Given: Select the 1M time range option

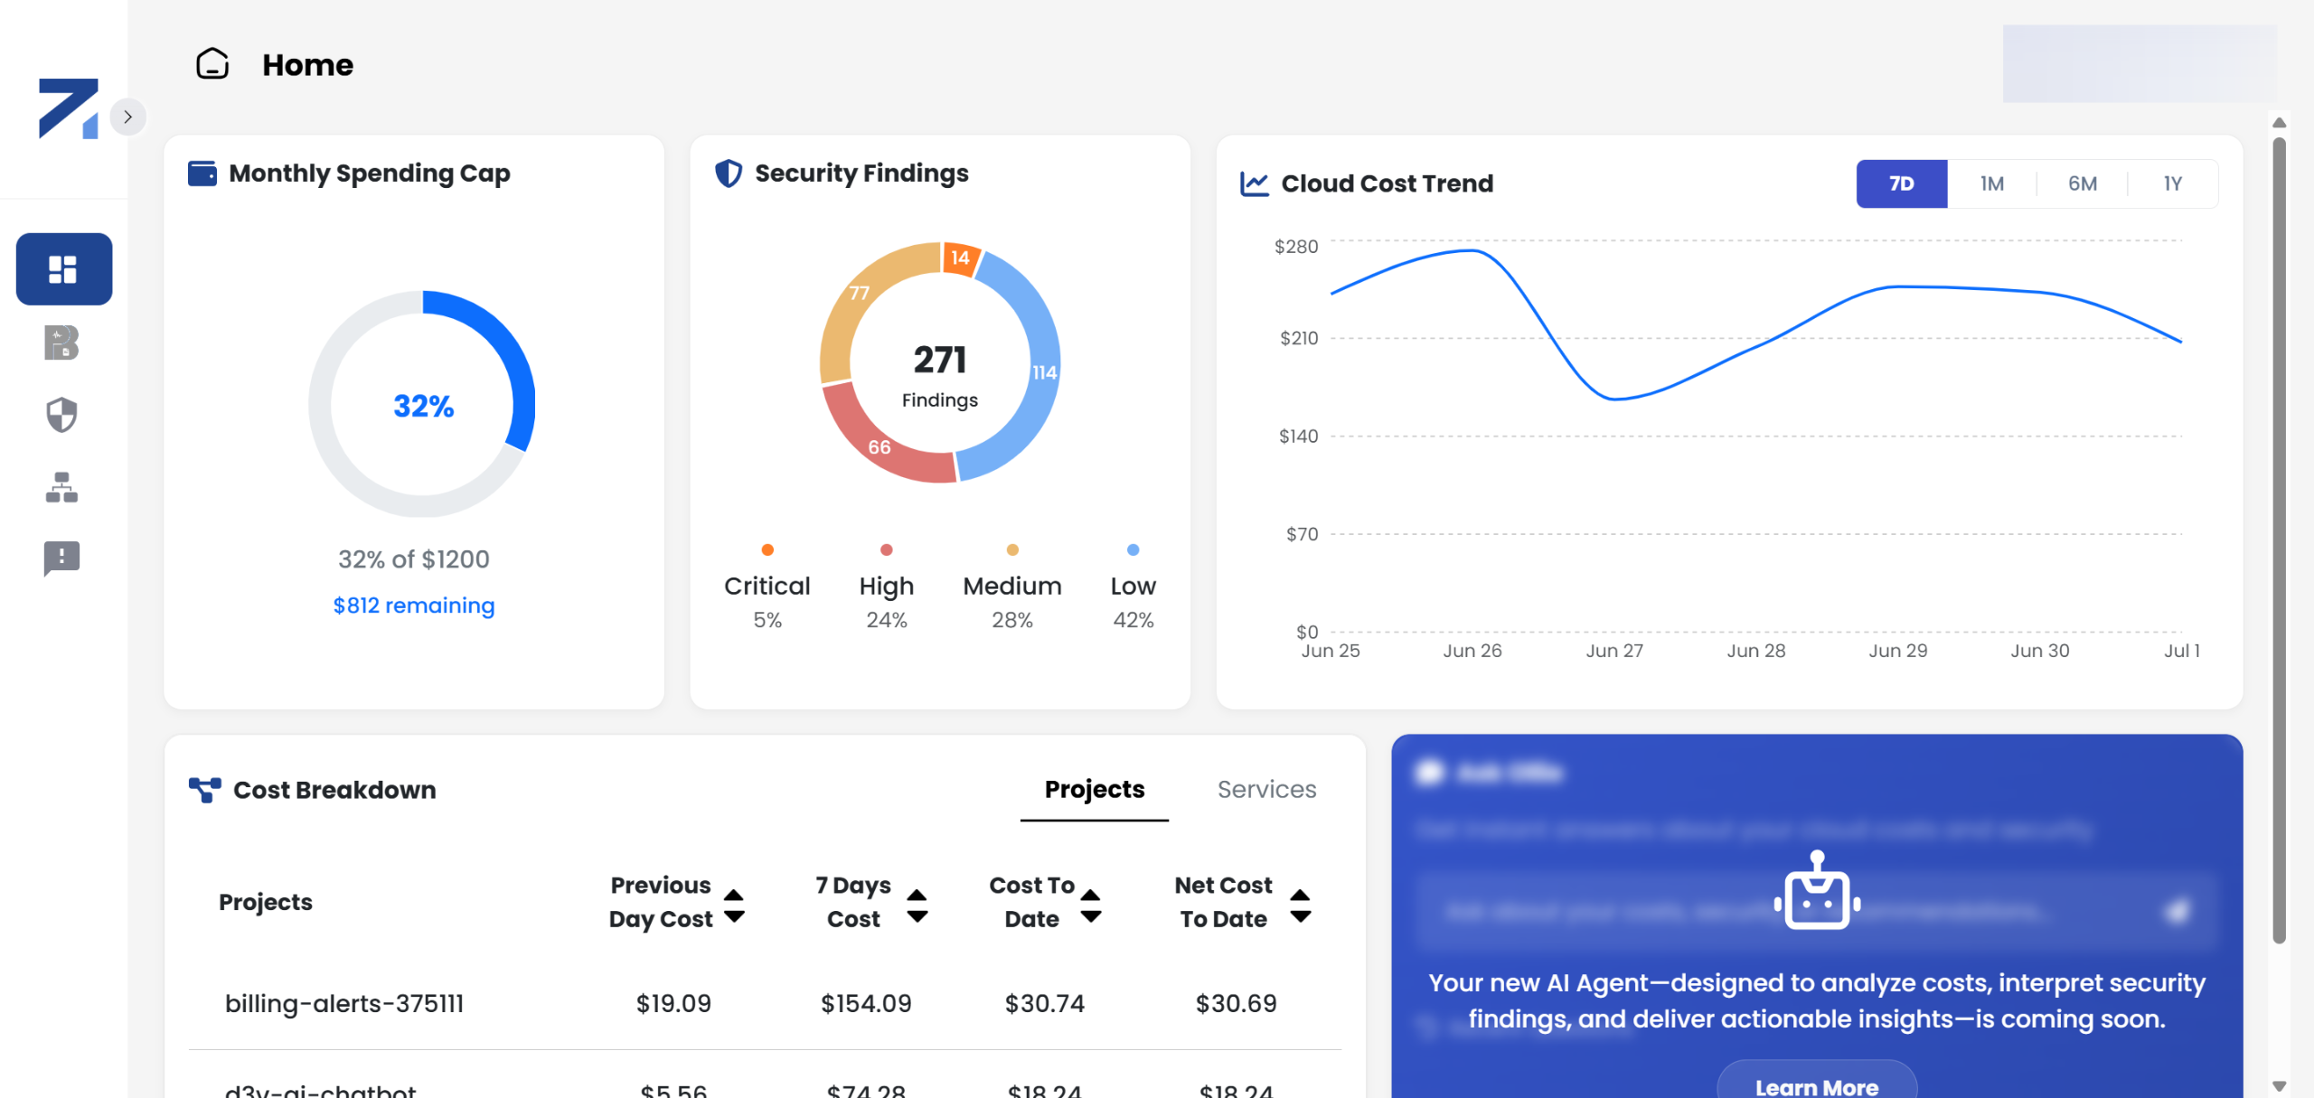Looking at the screenshot, I should pos(1991,183).
